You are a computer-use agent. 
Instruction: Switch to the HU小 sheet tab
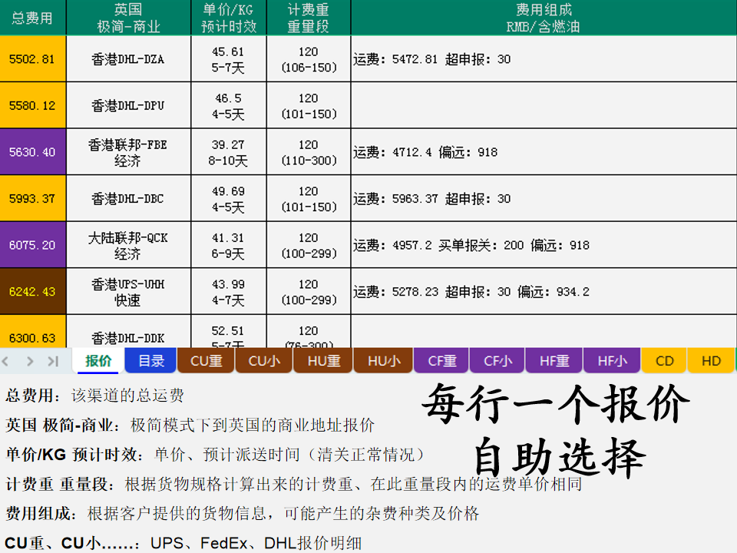pyautogui.click(x=383, y=361)
